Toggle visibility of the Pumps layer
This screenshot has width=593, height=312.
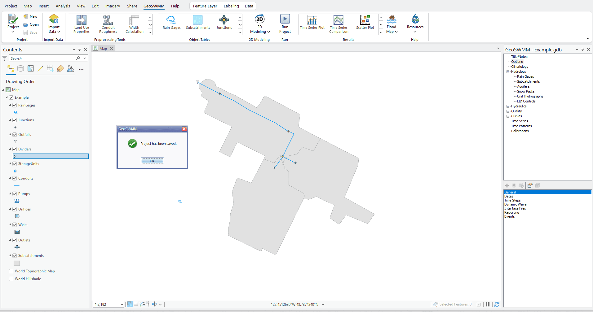15,193
